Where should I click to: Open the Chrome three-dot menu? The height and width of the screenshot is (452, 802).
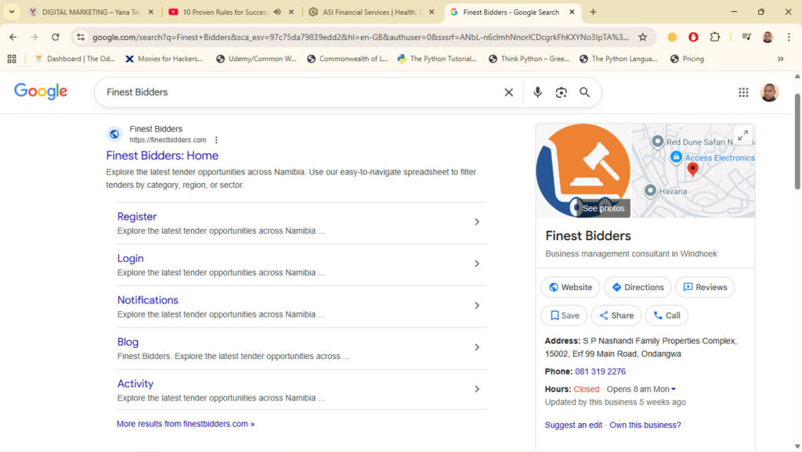pyautogui.click(x=789, y=37)
